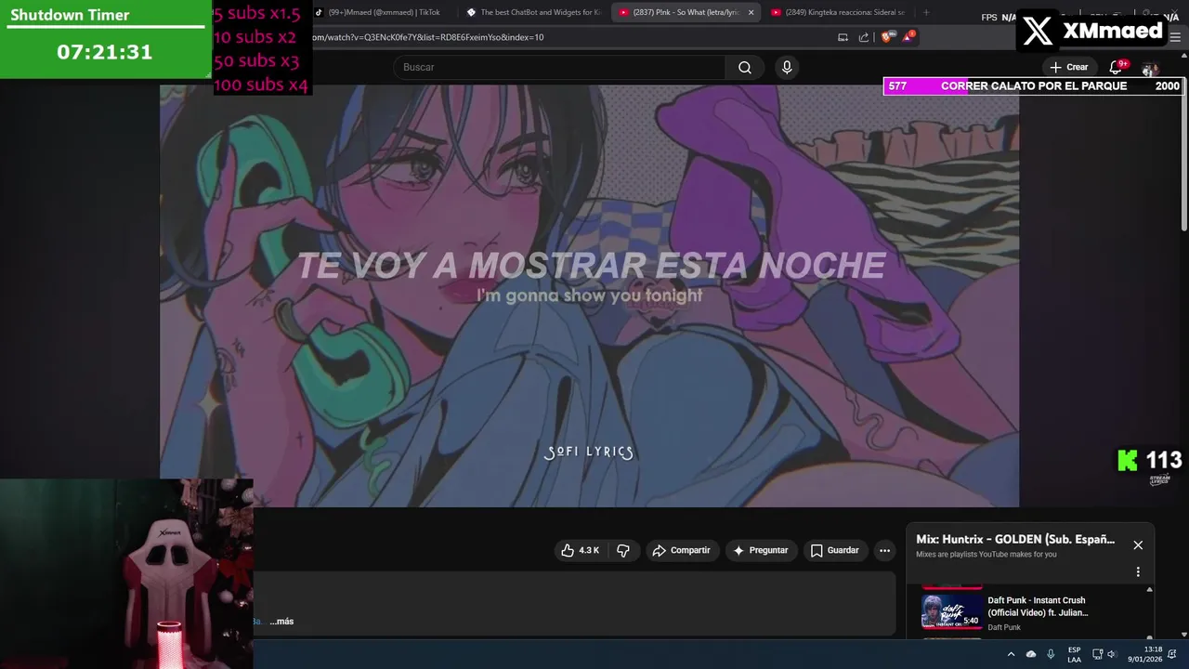Image resolution: width=1189 pixels, height=669 pixels.
Task: Open Windows notification center icon
Action: coord(1173,654)
